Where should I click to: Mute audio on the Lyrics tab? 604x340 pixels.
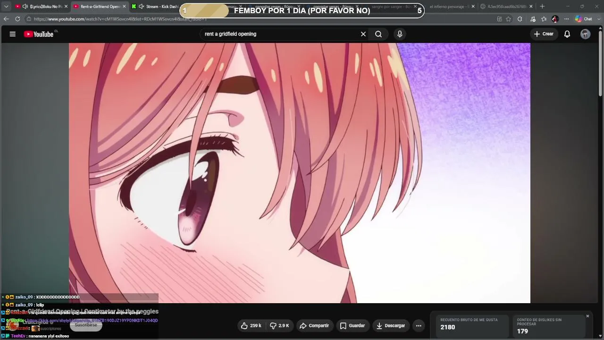pos(25,7)
